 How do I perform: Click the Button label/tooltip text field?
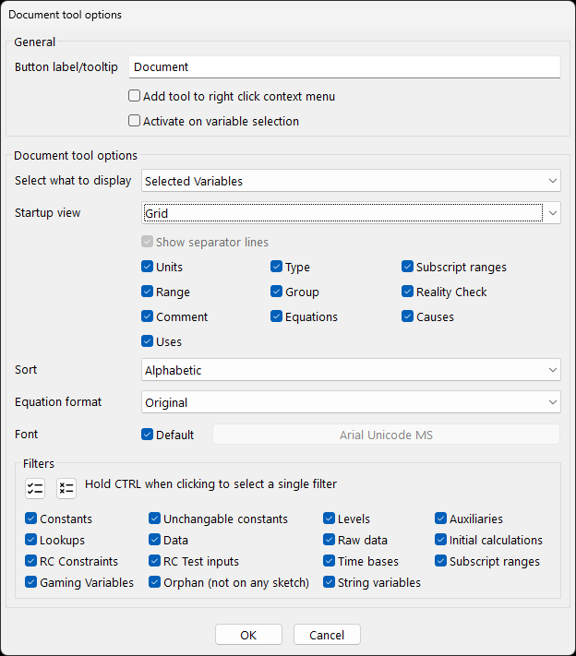344,67
